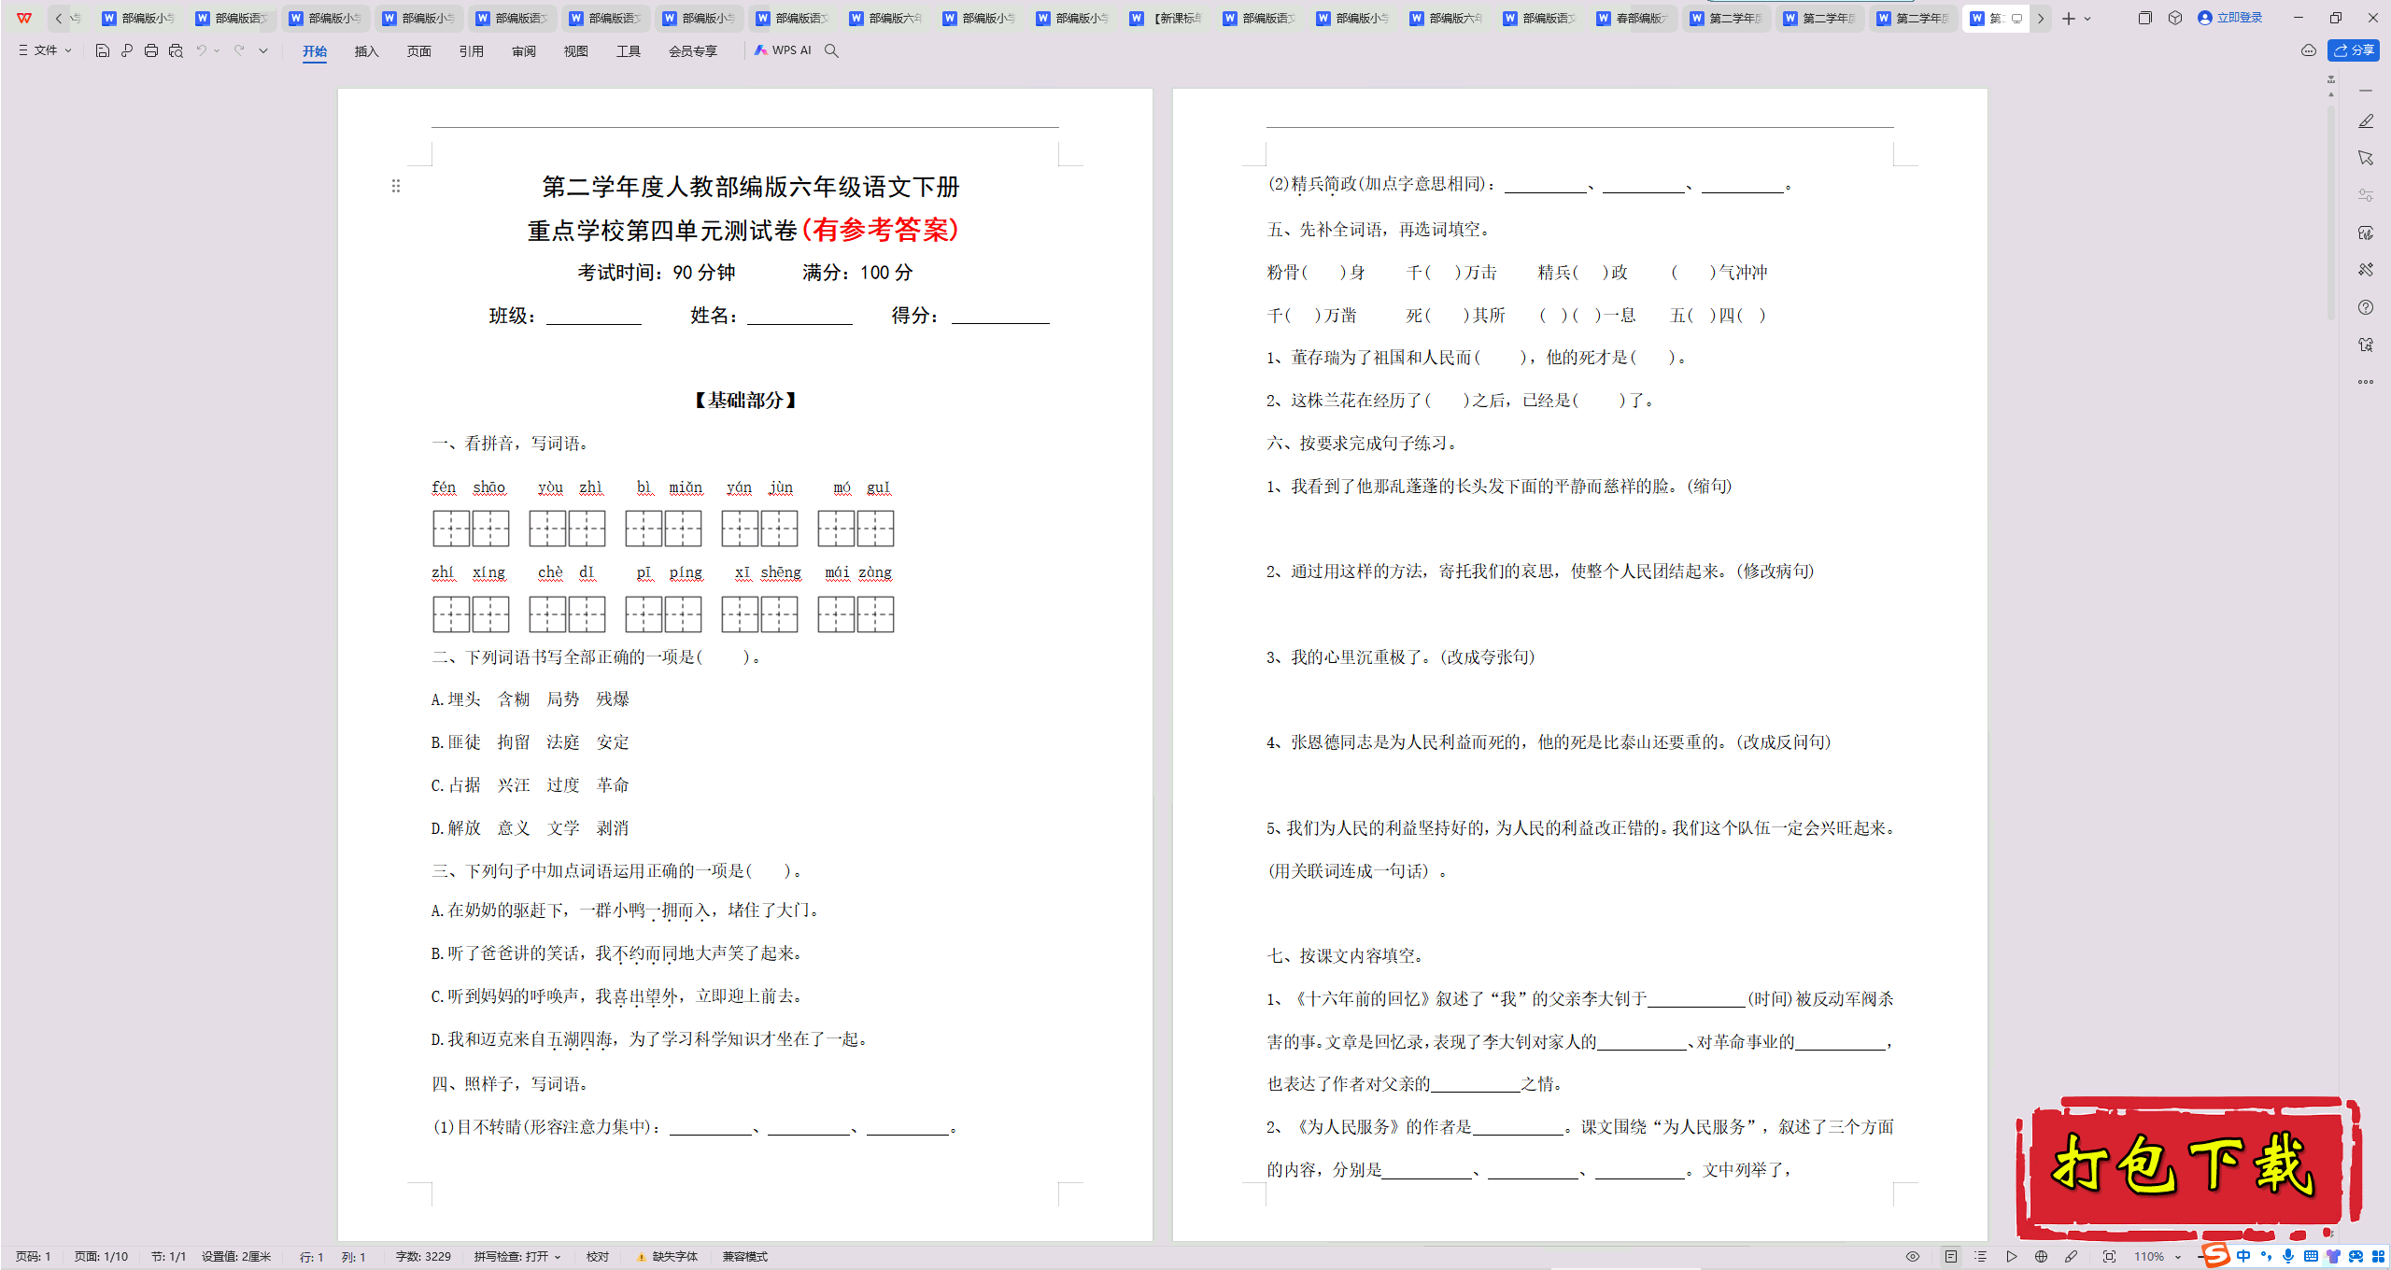Switch to the 插入 ribbon tab

point(367,51)
